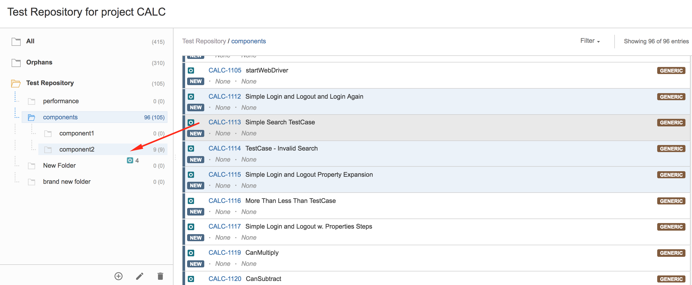Viewport: 692px width, 285px height.
Task: Click the '(415)' count beside All
Action: coord(158,42)
